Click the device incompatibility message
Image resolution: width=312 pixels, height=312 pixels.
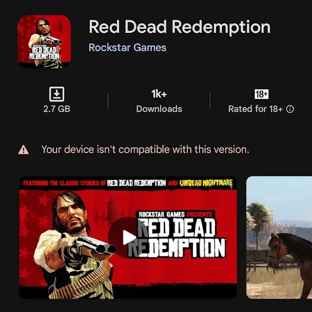[145, 149]
